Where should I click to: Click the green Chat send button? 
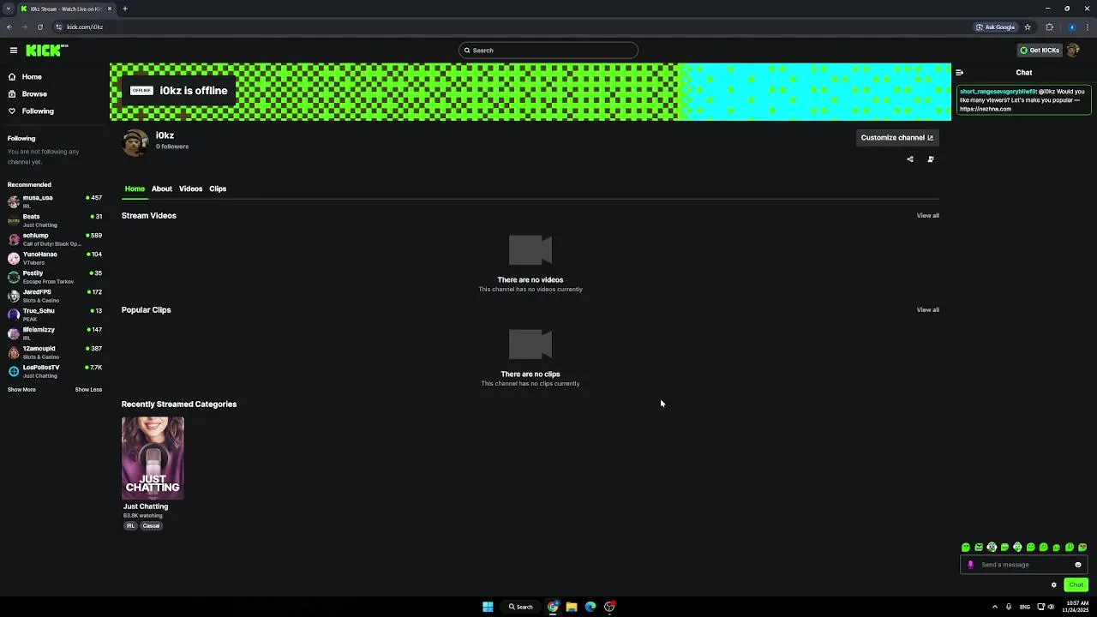1076,585
